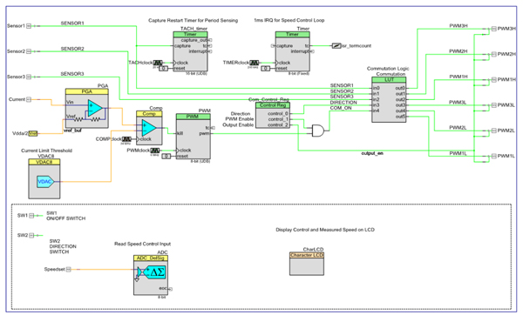Click the control_0 terminal on Control Reg
Viewport: 523px width, 315px height.
point(278,113)
